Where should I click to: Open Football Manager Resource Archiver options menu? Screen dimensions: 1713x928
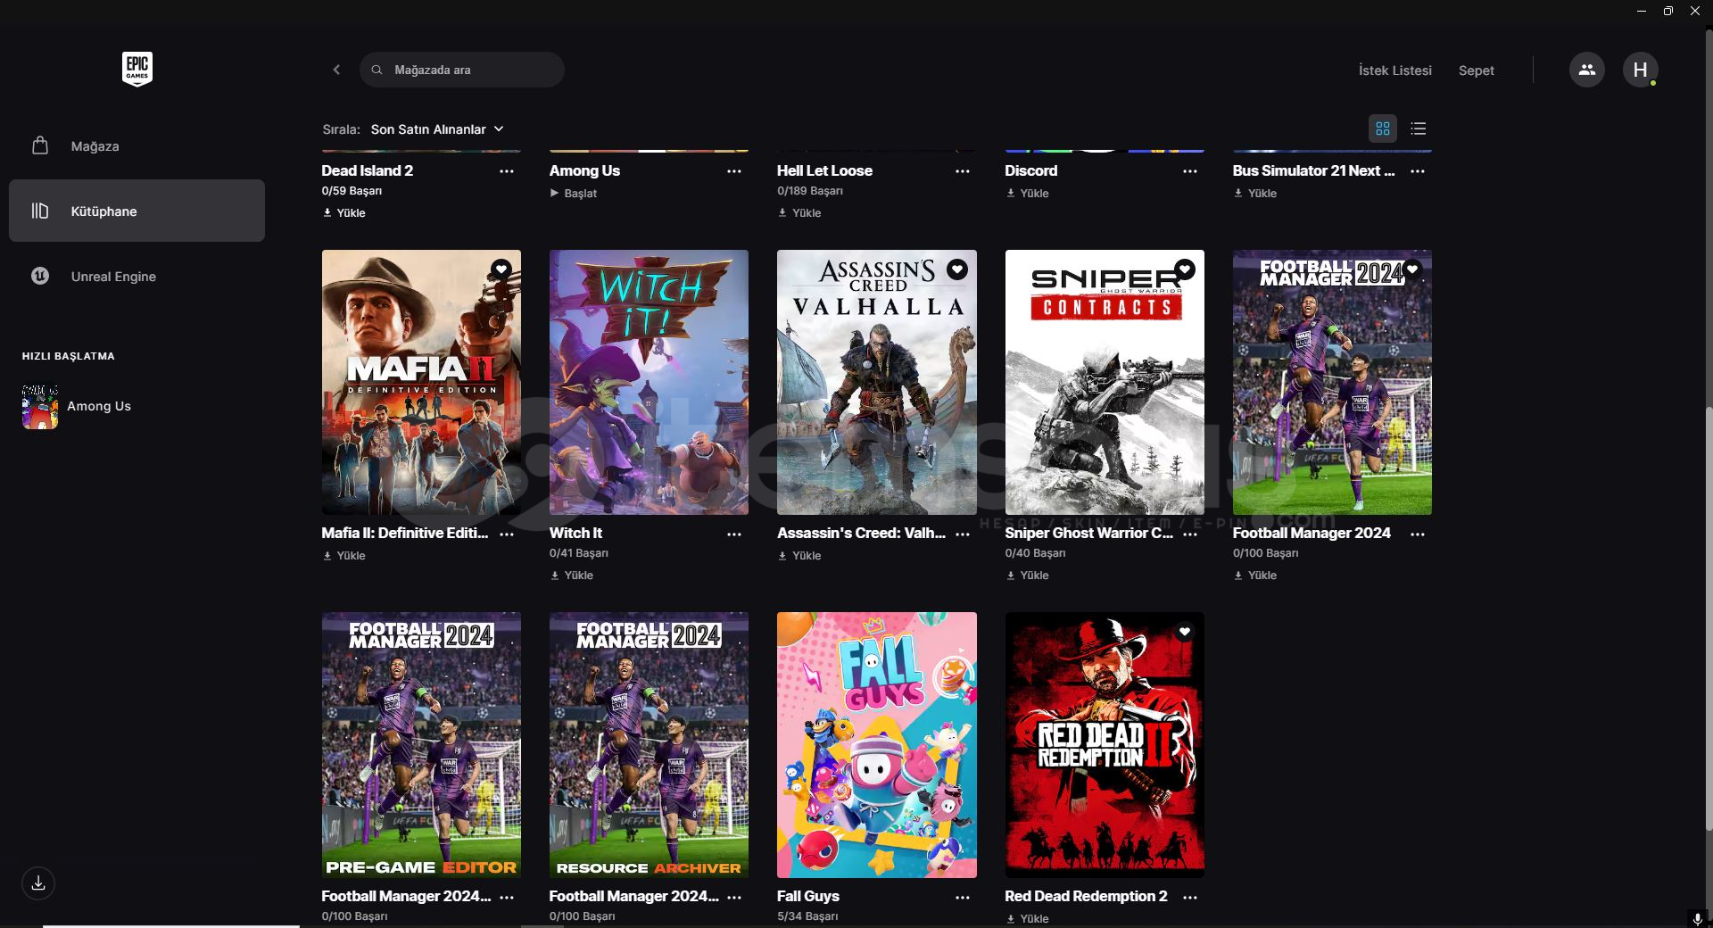tap(734, 897)
